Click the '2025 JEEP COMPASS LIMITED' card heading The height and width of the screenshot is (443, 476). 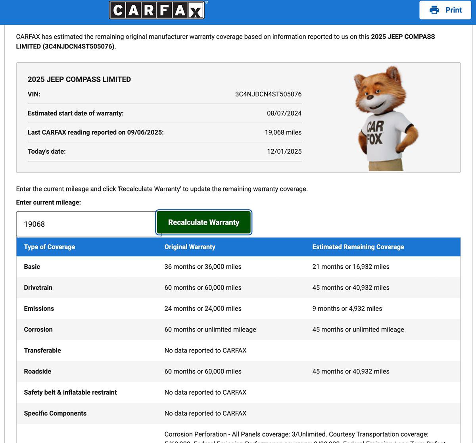point(79,79)
